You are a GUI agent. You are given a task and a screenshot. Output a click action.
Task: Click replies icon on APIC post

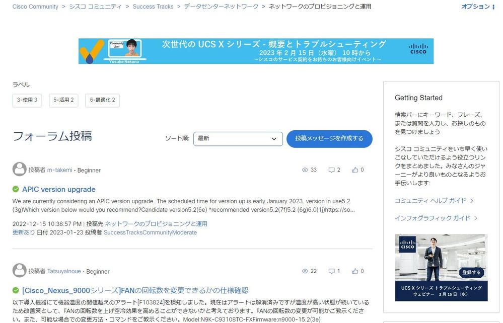click(x=331, y=170)
